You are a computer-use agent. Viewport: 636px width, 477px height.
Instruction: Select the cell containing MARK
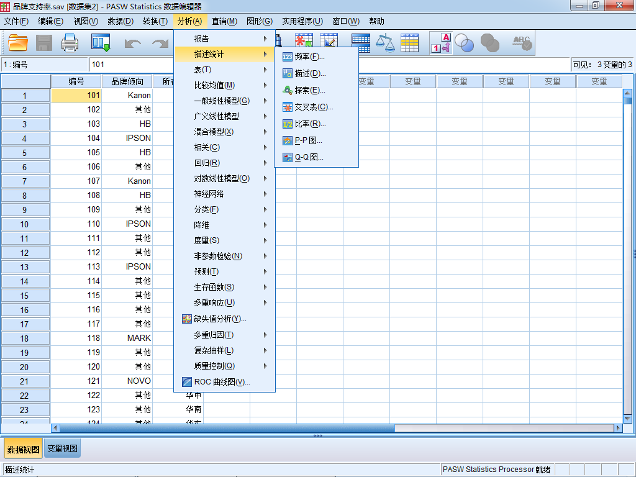127,338
